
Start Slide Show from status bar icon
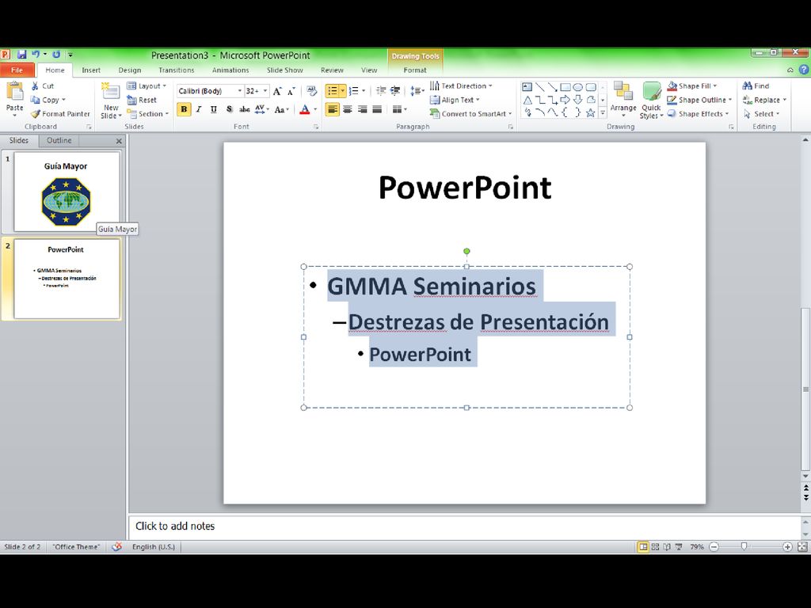[x=679, y=546]
